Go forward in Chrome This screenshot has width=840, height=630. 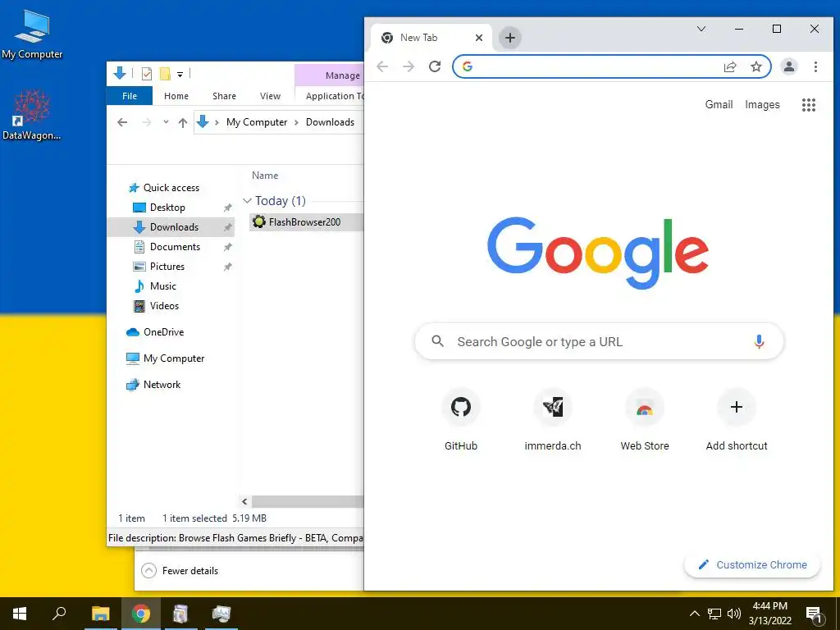pyautogui.click(x=409, y=66)
